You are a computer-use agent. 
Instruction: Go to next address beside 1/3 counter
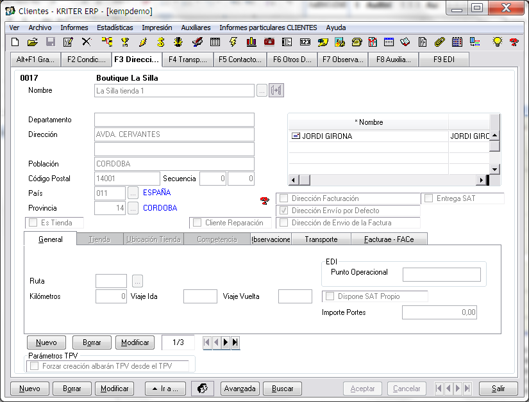[x=226, y=342]
